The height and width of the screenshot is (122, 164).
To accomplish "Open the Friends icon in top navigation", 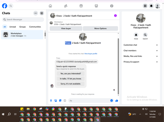I will (x=66, y=6).
